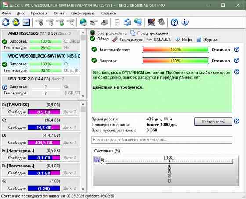Viewport: 246px width, 199px height.
Task: Open the Журнал tab
Action: tap(207, 40)
